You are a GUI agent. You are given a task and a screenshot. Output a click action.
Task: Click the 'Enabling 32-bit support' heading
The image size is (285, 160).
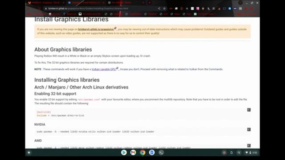[55, 94]
